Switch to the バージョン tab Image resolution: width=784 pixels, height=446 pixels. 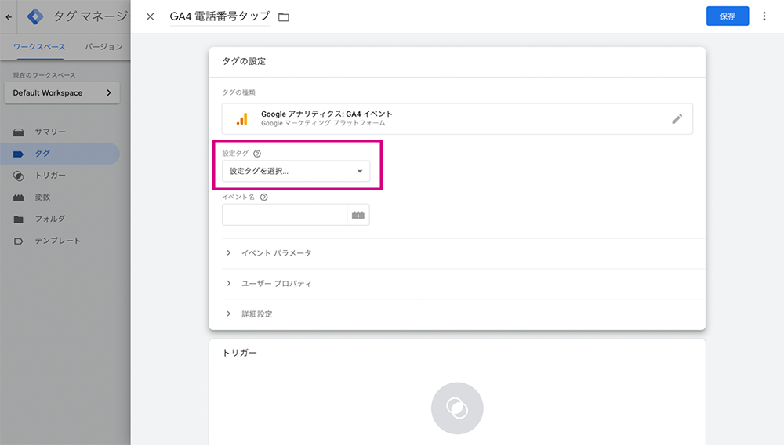[103, 47]
